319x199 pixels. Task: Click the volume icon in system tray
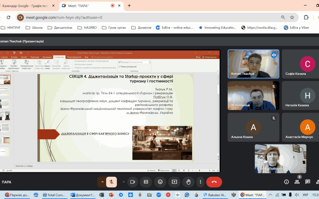297,195
